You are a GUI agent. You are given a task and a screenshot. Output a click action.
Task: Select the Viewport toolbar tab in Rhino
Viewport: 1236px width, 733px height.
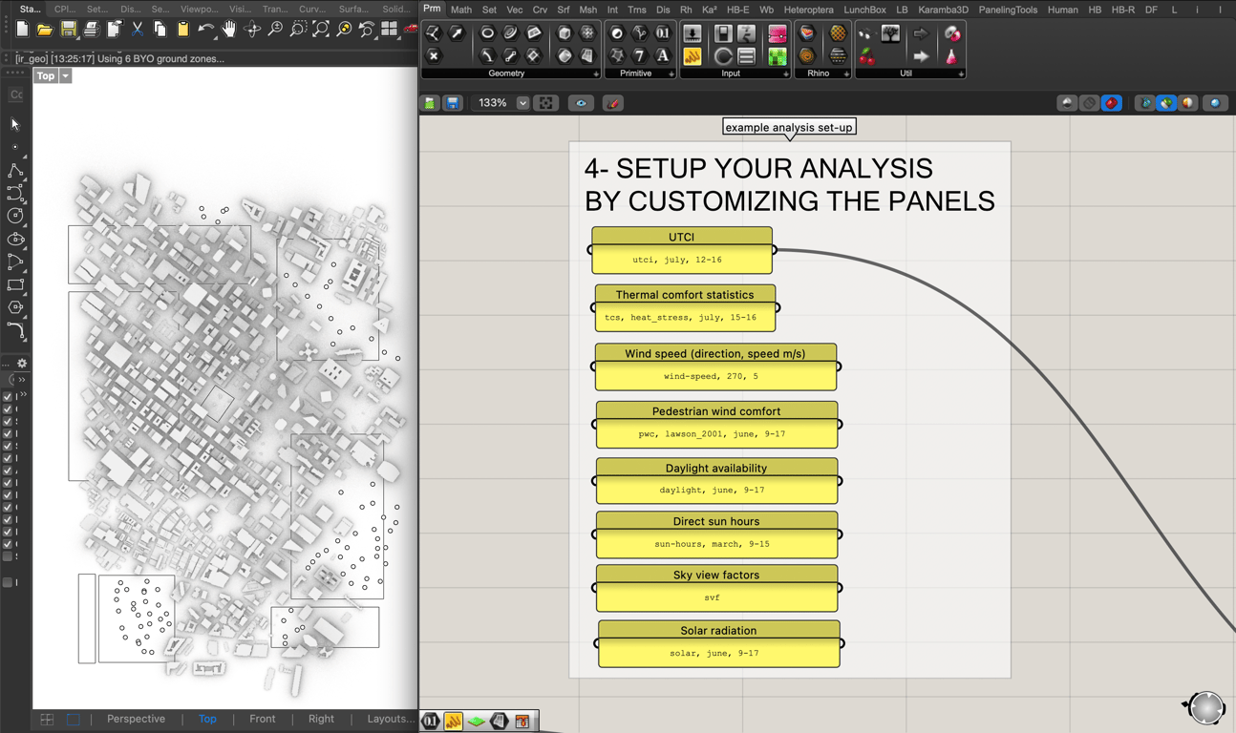point(200,10)
